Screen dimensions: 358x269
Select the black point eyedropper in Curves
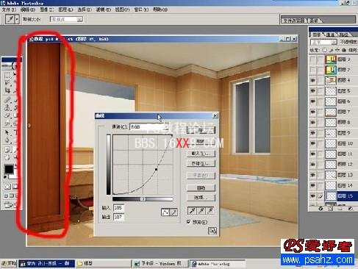192,211
